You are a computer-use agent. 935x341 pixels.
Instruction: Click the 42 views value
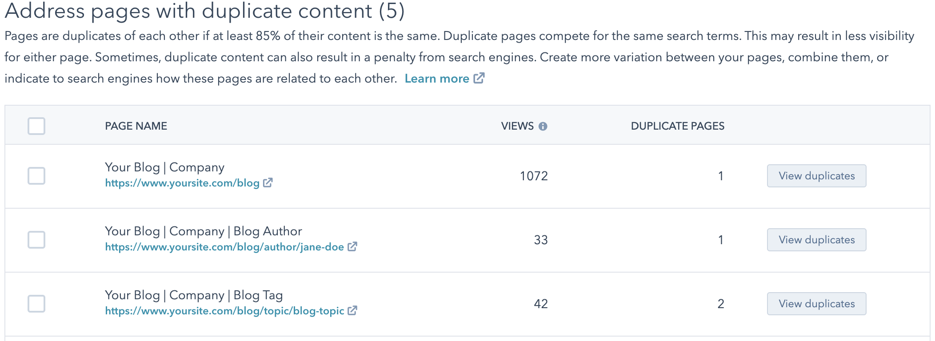pyautogui.click(x=541, y=304)
